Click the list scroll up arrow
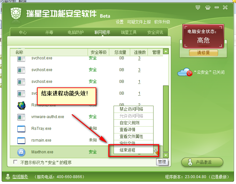 166,51
